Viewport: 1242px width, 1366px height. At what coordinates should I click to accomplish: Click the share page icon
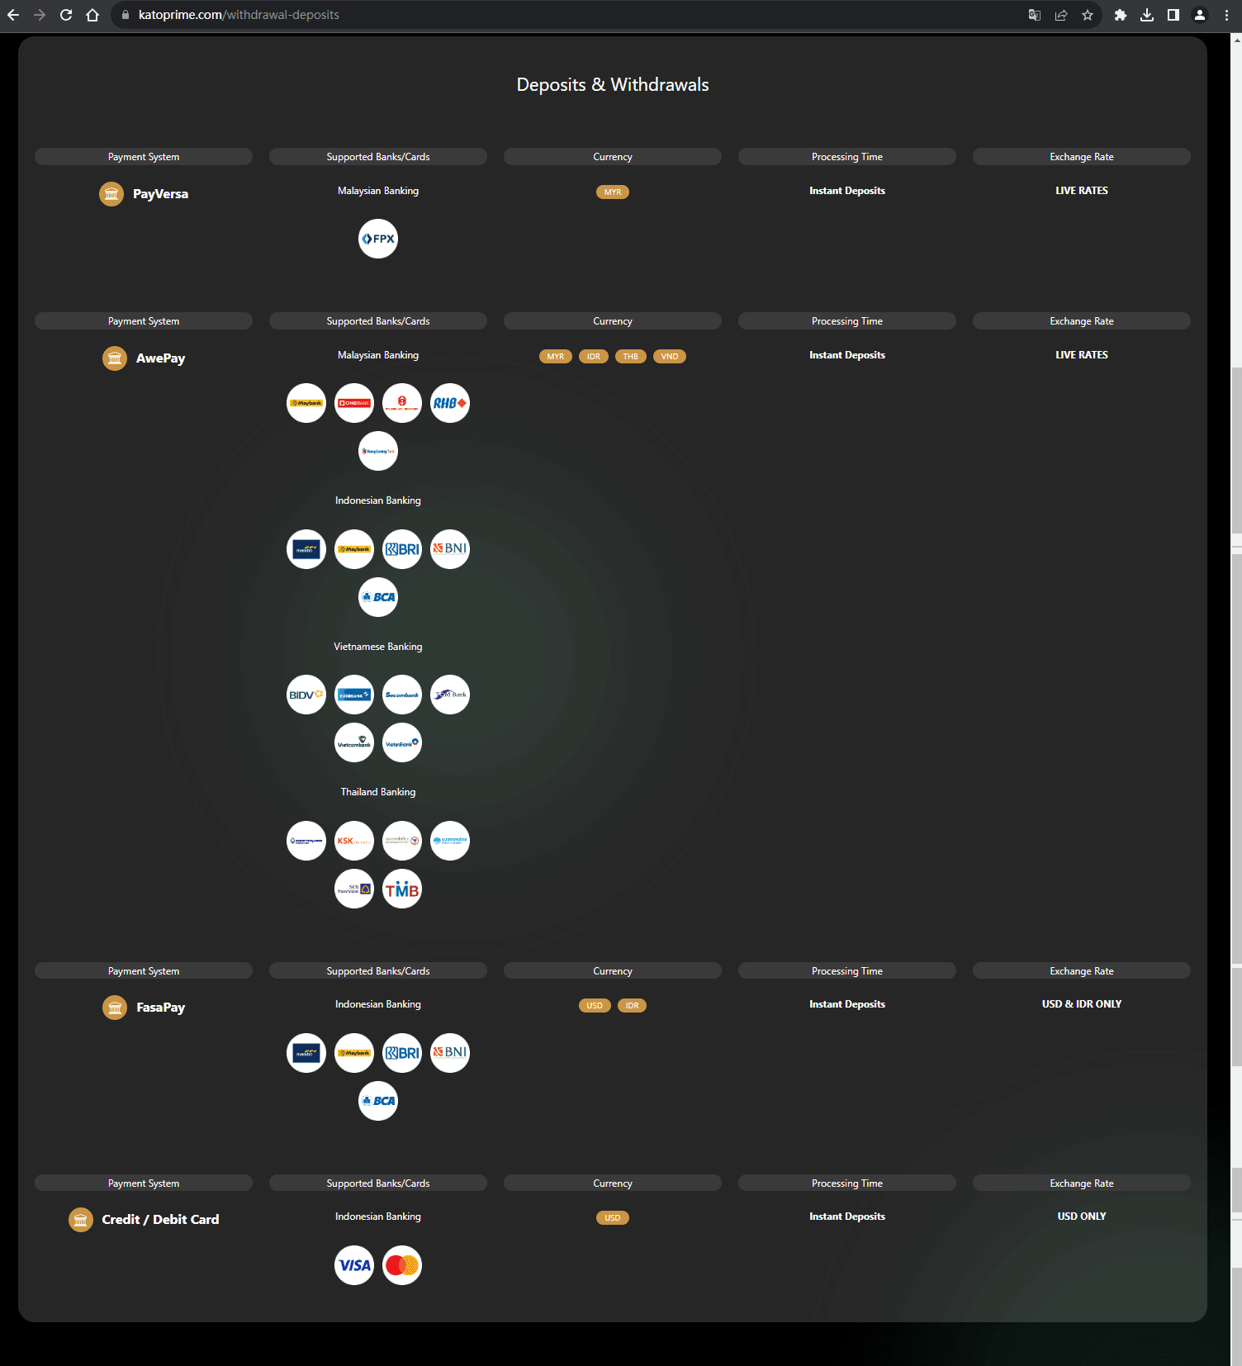(1061, 15)
